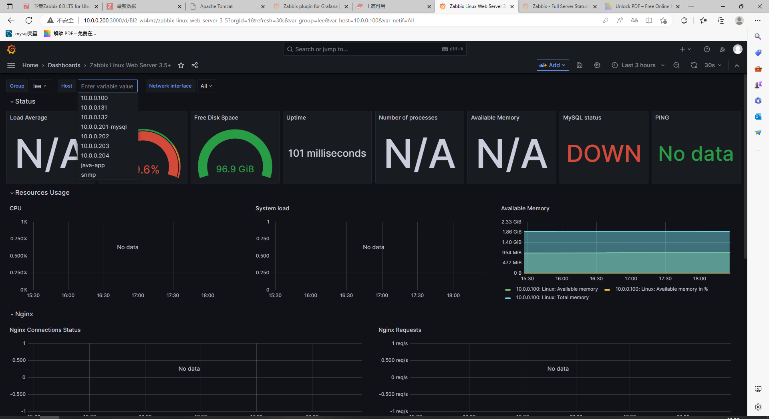Go back in the browser
769x419 pixels.
tap(11, 20)
